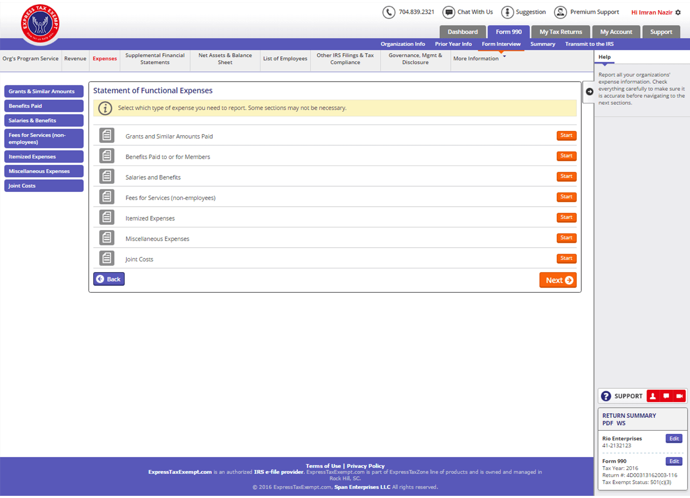Open Net Assets & Balance Sheet section
Image resolution: width=690 pixels, height=498 pixels.
tap(225, 59)
